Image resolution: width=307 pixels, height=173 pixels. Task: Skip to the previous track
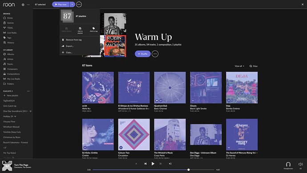pos(145,164)
